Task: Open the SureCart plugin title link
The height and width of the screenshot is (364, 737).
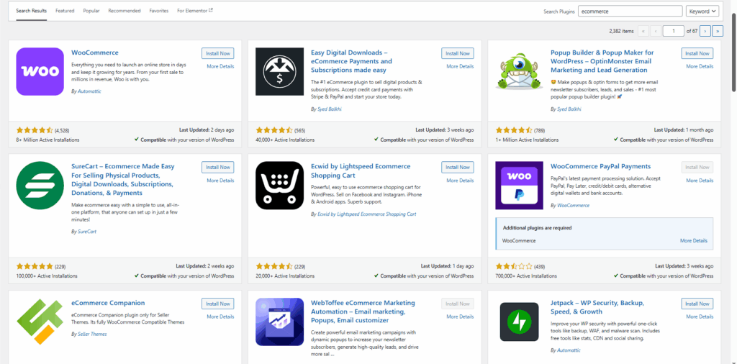Action: coord(123,180)
